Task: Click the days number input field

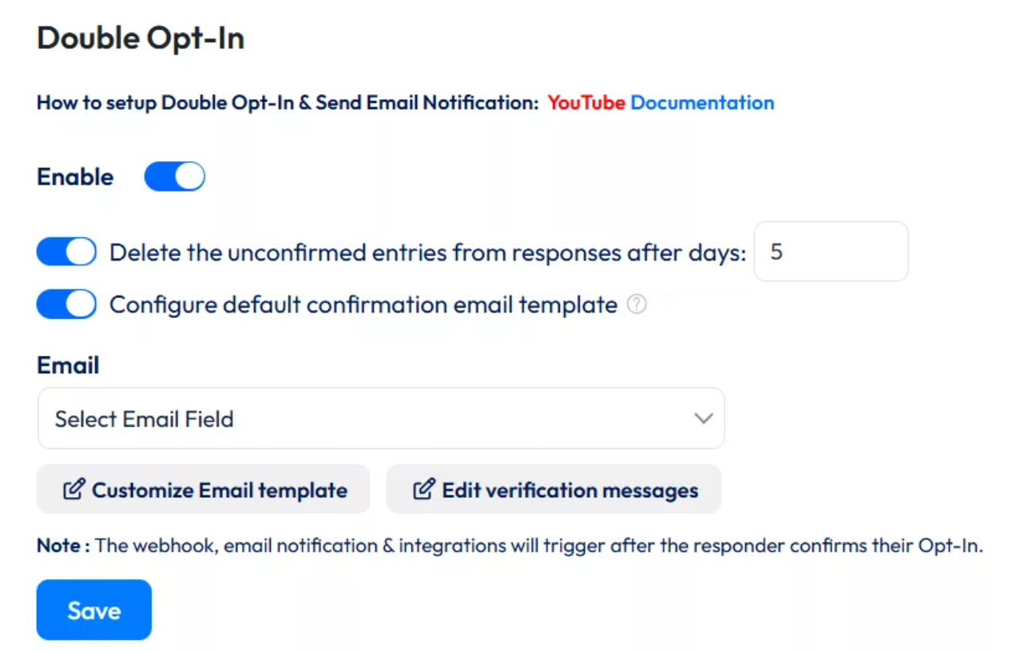Action: click(x=831, y=252)
